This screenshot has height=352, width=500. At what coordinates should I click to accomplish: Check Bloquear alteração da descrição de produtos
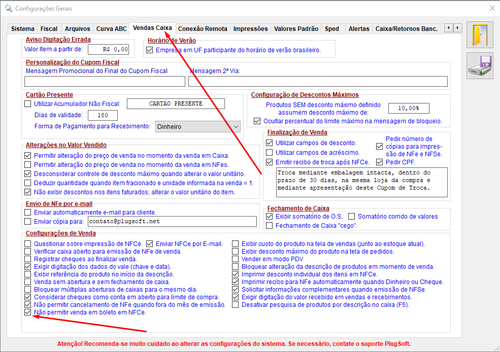click(x=236, y=267)
